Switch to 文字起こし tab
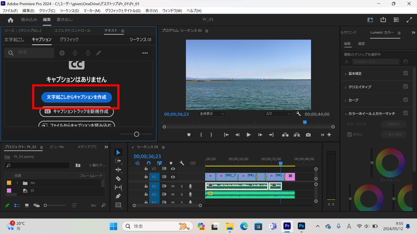417x234 pixels. pos(14,40)
